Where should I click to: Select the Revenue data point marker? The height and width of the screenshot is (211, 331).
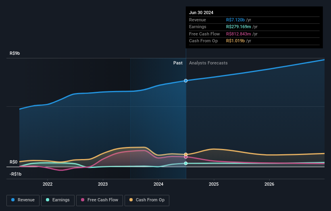[x=186, y=81]
